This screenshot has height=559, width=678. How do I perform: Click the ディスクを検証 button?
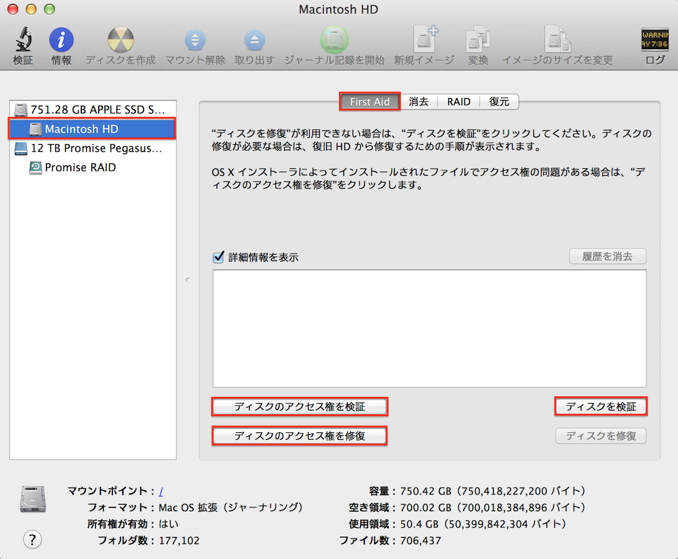tap(601, 407)
